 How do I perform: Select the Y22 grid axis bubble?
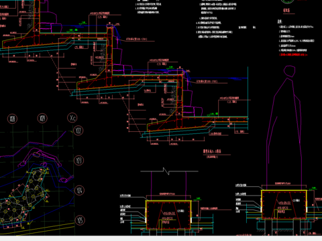[x=78, y=131]
